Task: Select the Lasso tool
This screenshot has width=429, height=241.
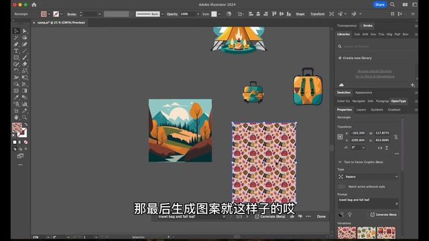Action: [x=25, y=37]
